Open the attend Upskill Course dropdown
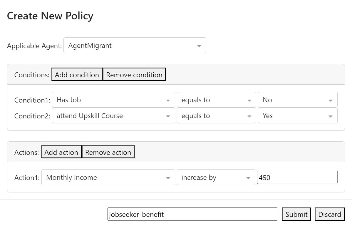 (x=113, y=116)
